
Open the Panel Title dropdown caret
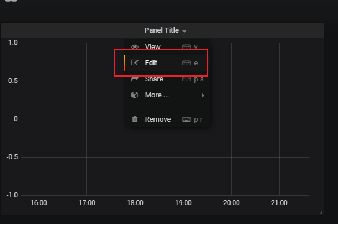pos(185,31)
